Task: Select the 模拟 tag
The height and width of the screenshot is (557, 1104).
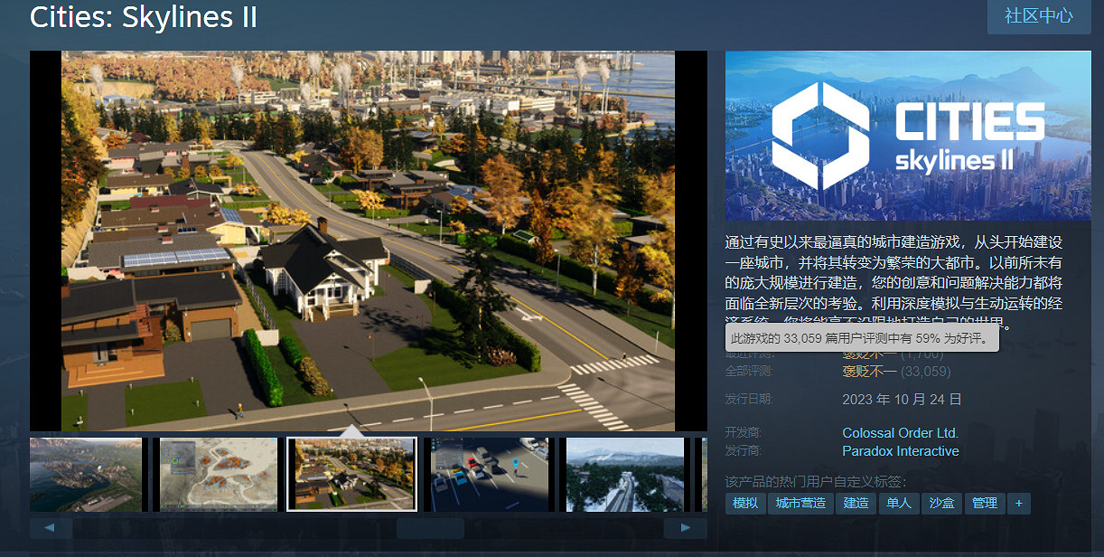Action: tap(745, 504)
